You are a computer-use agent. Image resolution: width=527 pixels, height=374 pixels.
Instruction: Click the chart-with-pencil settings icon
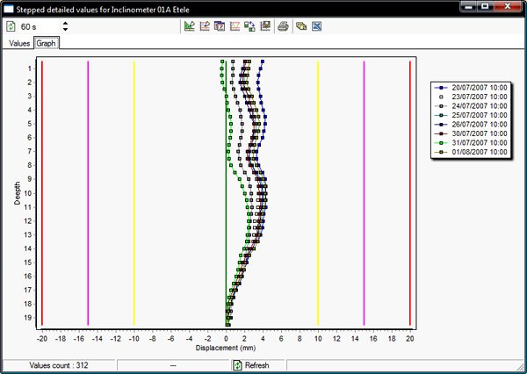point(205,26)
